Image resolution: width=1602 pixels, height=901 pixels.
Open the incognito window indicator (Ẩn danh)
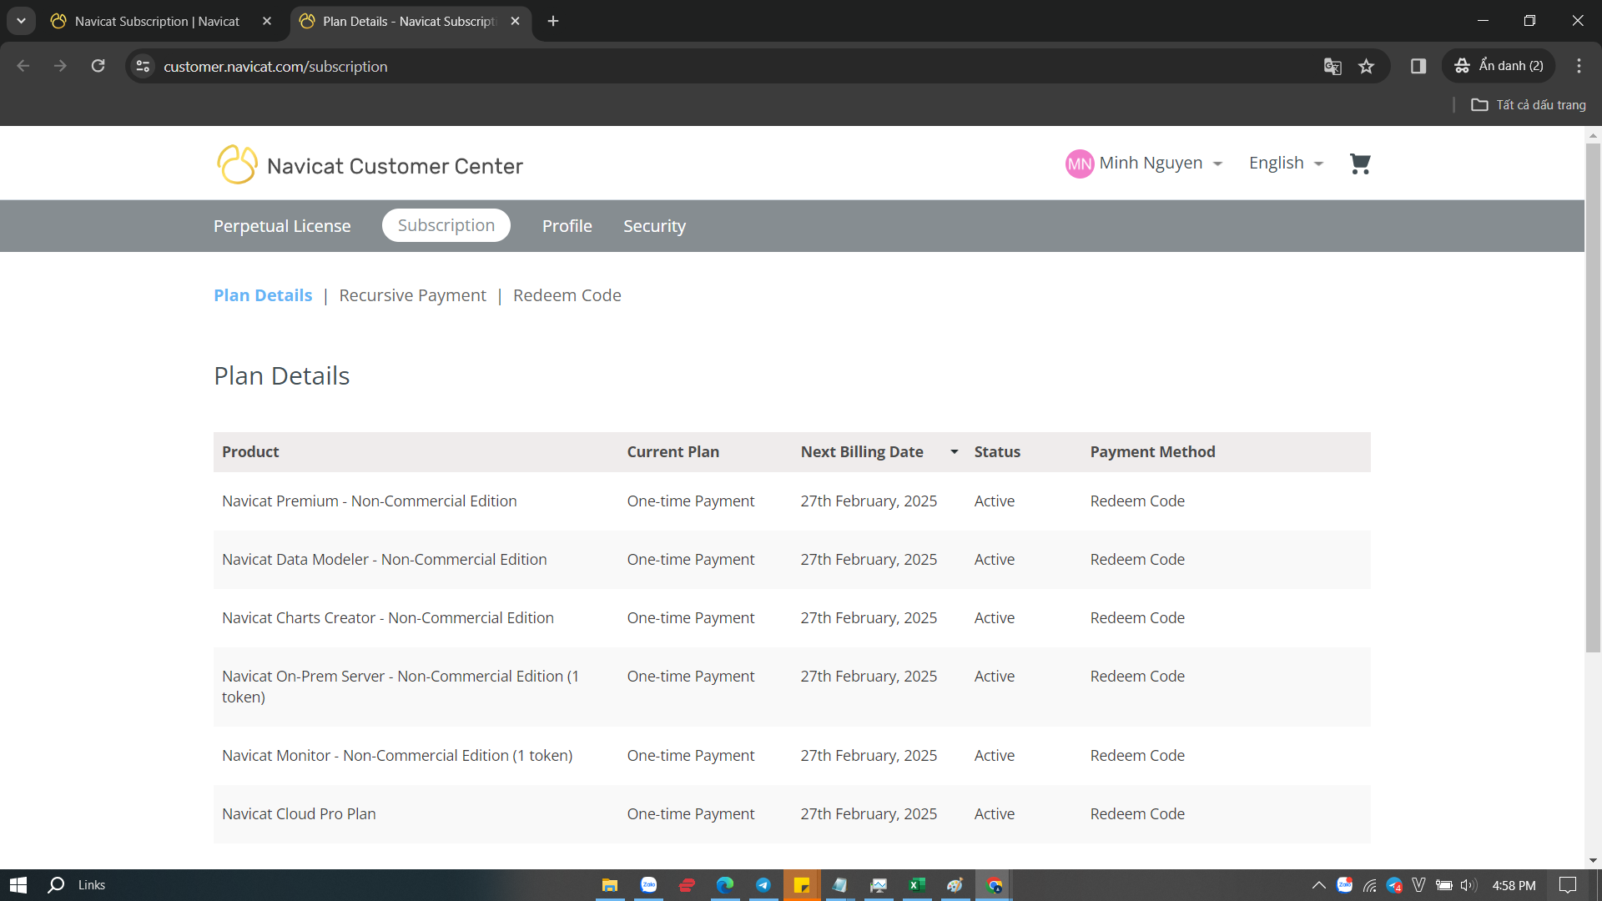(x=1499, y=66)
